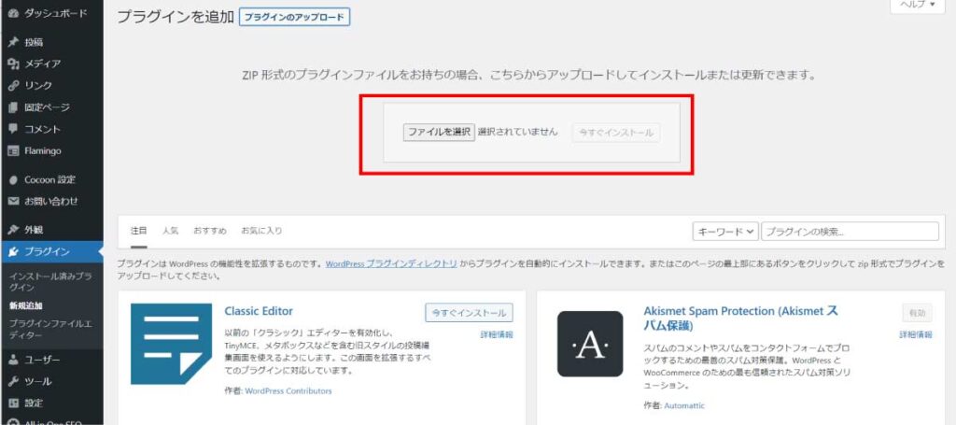Click the Classic Editor title link

(x=259, y=311)
